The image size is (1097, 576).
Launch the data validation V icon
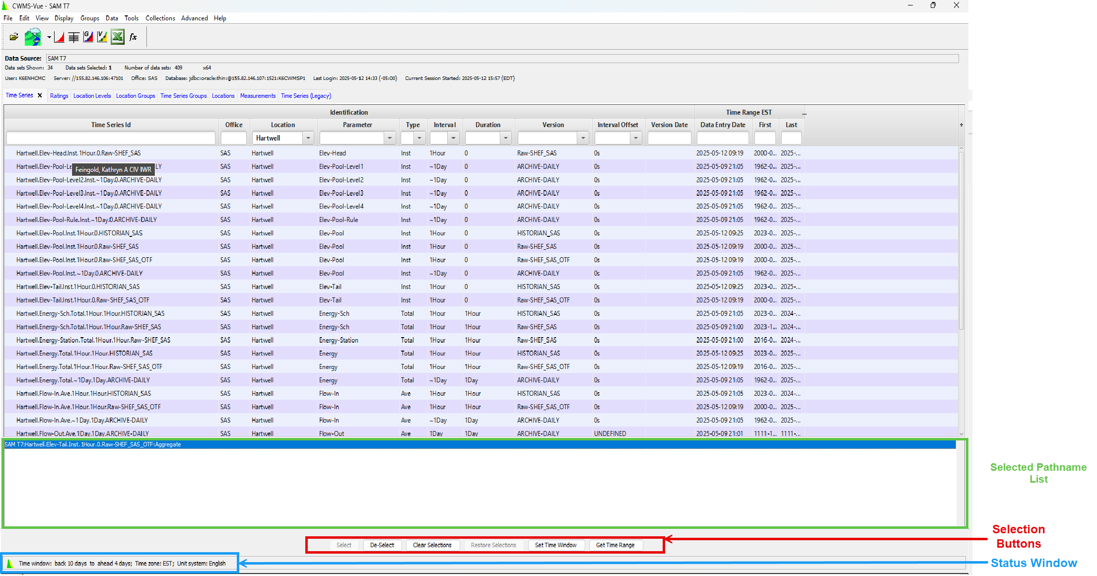(102, 37)
